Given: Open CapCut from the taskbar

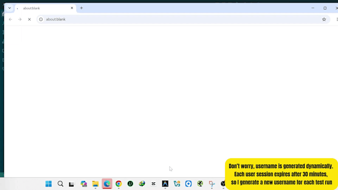Looking at the screenshot, I should [x=154, y=184].
